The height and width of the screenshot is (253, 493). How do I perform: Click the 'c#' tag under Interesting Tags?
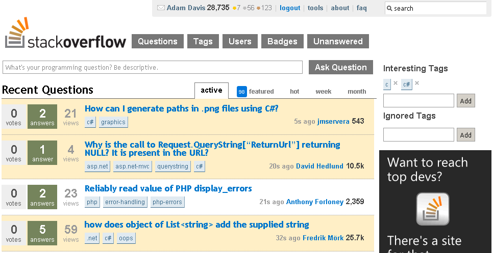coord(407,84)
